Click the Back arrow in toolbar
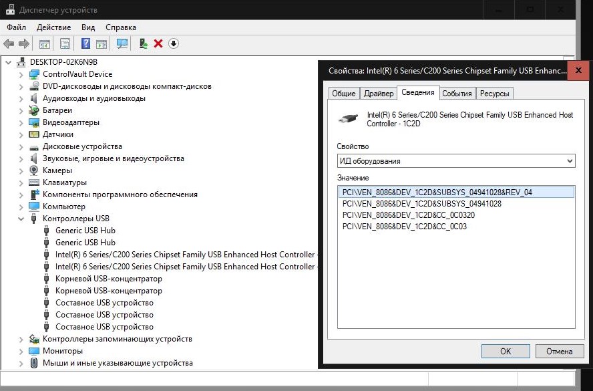The width and height of the screenshot is (593, 391). [x=9, y=43]
